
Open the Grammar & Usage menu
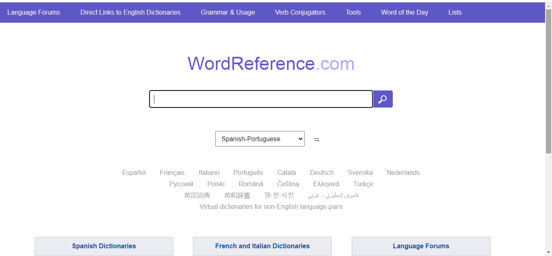(x=228, y=12)
